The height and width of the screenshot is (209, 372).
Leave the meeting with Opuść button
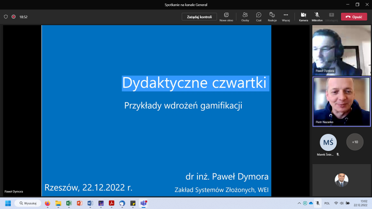(x=354, y=17)
